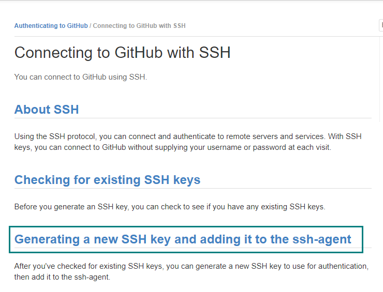The height and width of the screenshot is (292, 383).
Task: Select the Connecting to GitHub with SSH breadcrumb
Action: coord(139,26)
